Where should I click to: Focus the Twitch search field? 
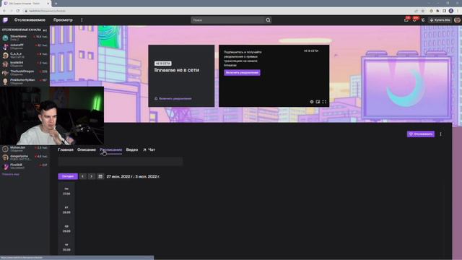(x=228, y=20)
